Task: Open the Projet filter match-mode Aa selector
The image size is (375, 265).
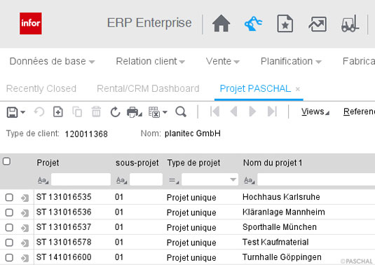Action: tap(43, 180)
